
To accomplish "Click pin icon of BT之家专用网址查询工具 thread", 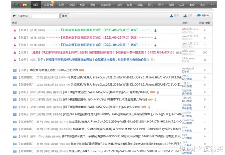I will (x=15, y=52).
